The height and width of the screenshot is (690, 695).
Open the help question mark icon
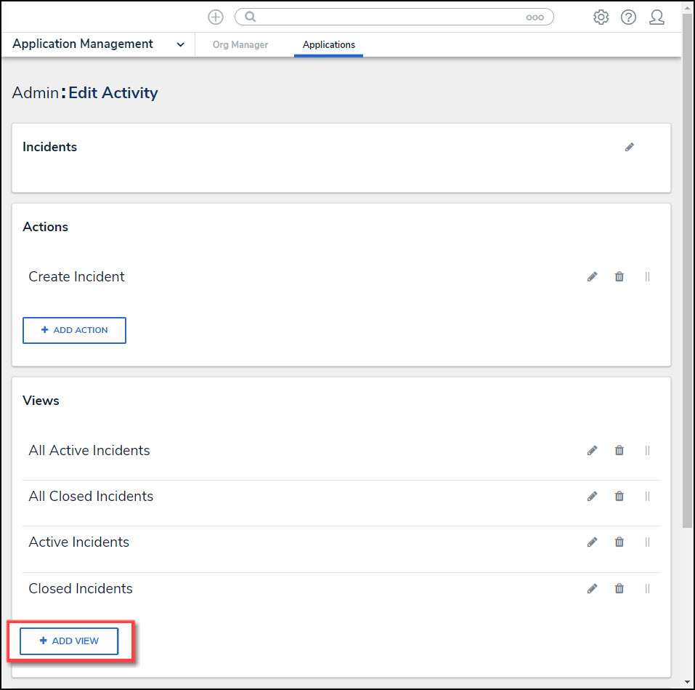(x=628, y=17)
